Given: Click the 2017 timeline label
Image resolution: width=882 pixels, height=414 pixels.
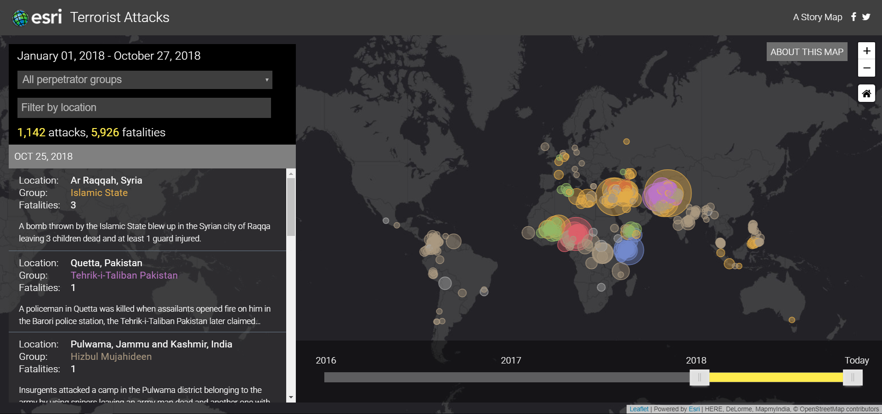Looking at the screenshot, I should tap(511, 360).
